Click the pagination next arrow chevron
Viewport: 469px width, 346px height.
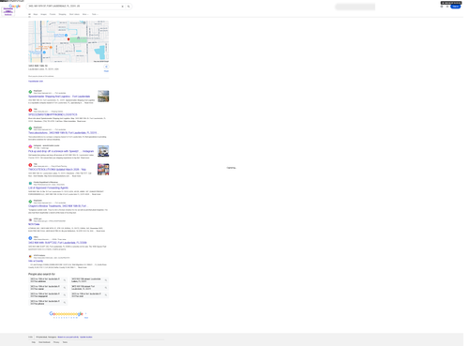coord(85,313)
